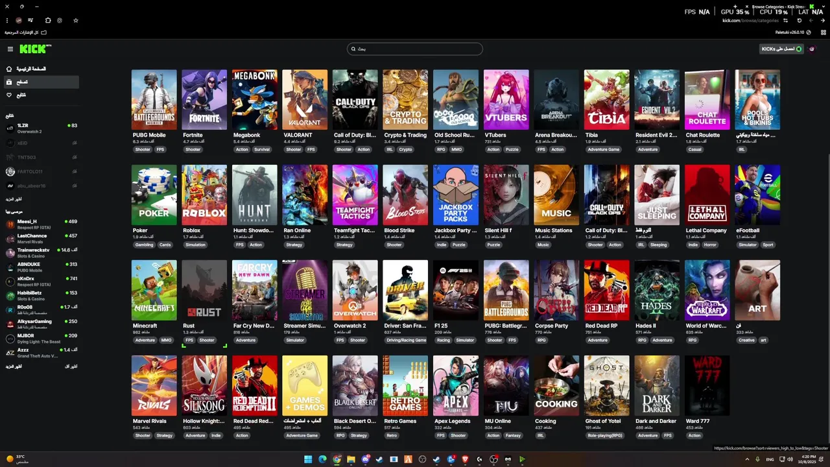
Task: Click the eFootball title link
Action: pyautogui.click(x=748, y=230)
